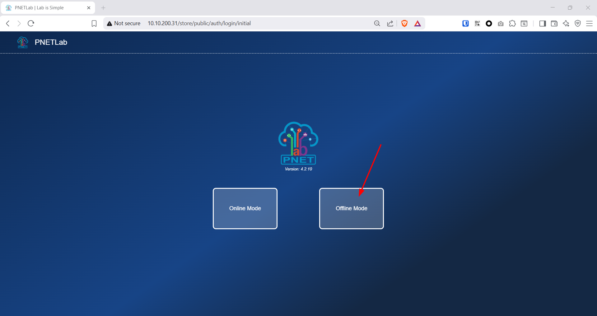Image resolution: width=597 pixels, height=316 pixels.
Task: Go forward to the next page
Action: tap(19, 23)
